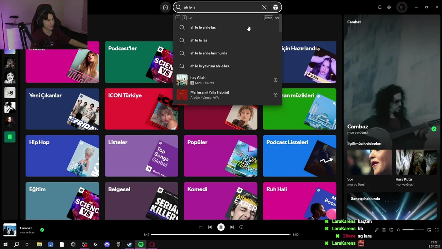The height and width of the screenshot is (249, 442).
Task: Select suggestion 'ah le le yavrum ah le las'
Action: click(x=227, y=66)
